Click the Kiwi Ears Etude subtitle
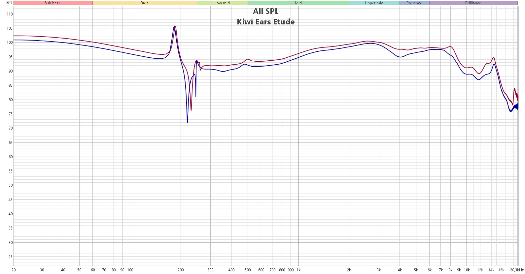Screen dimensions: 525x274 tap(266, 22)
